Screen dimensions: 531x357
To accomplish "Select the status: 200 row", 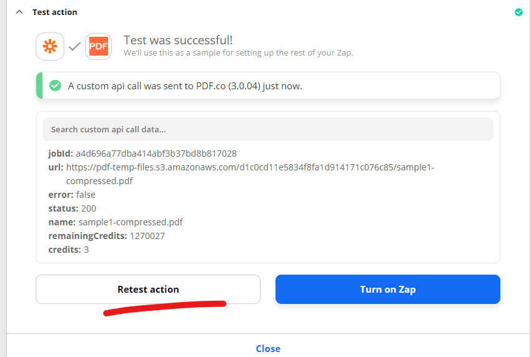I will click(x=72, y=208).
